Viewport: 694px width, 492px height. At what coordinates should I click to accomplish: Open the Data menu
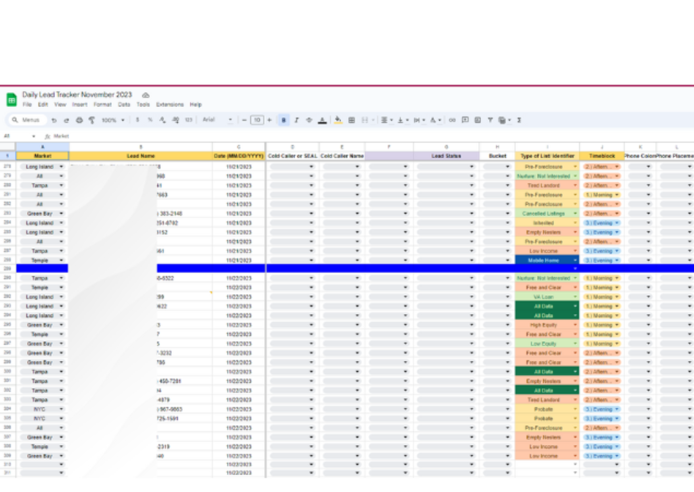(x=124, y=105)
